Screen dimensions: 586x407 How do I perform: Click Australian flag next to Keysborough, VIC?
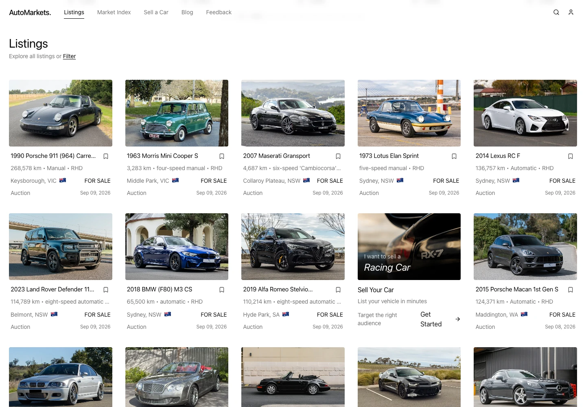click(63, 180)
